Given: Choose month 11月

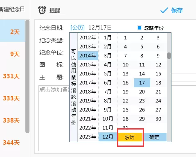Looking at the screenshot, I should click(108, 128).
